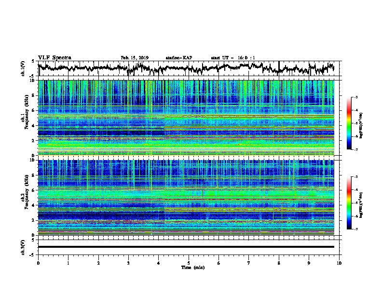Click inside the ch.1 spectrogram panel
Screen dimensions: 382x295
(186, 118)
